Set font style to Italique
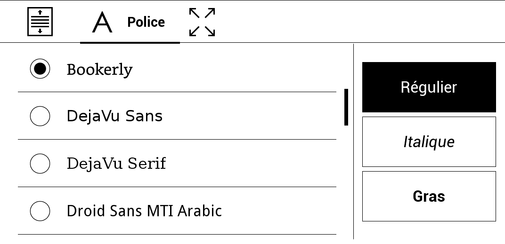This screenshot has height=244, width=505. [429, 142]
